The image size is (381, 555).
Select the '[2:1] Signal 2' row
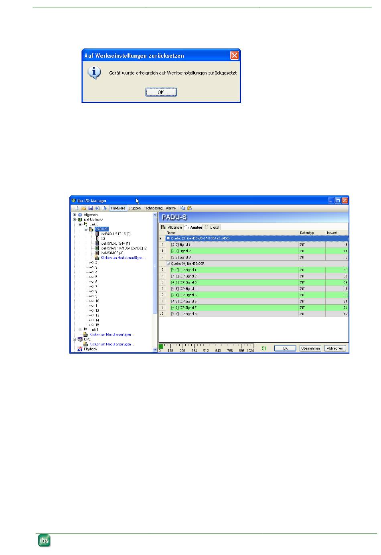[254, 251]
